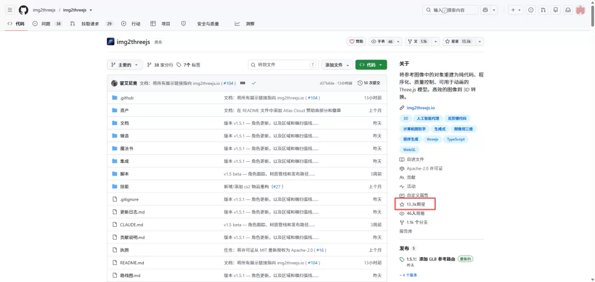Click commit hash d37b6de
This screenshot has width=595, height=282.
[327, 83]
